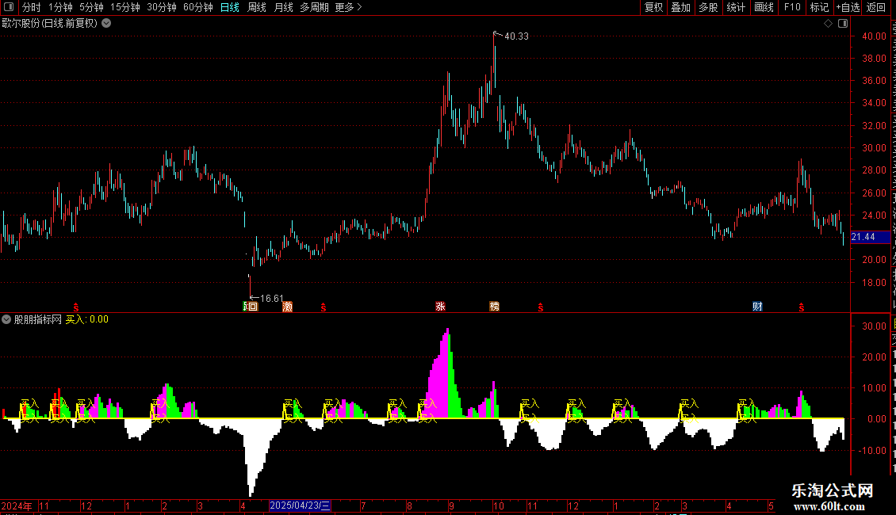Click the 回 event marker icon
Screen dimensions: 896x515
tap(253, 307)
